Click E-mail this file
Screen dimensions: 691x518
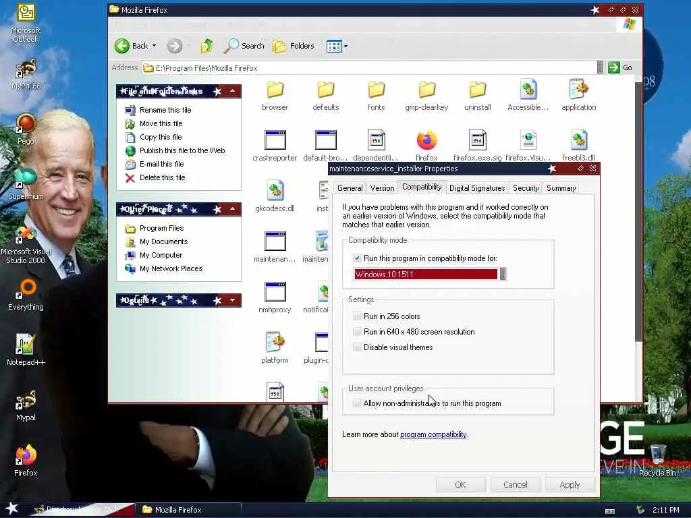(162, 164)
